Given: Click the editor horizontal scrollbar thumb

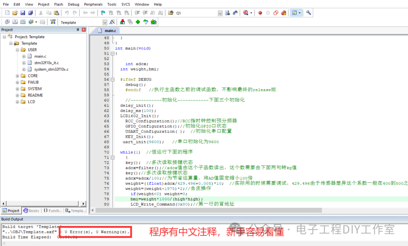Looking at the screenshot, I should (209, 210).
